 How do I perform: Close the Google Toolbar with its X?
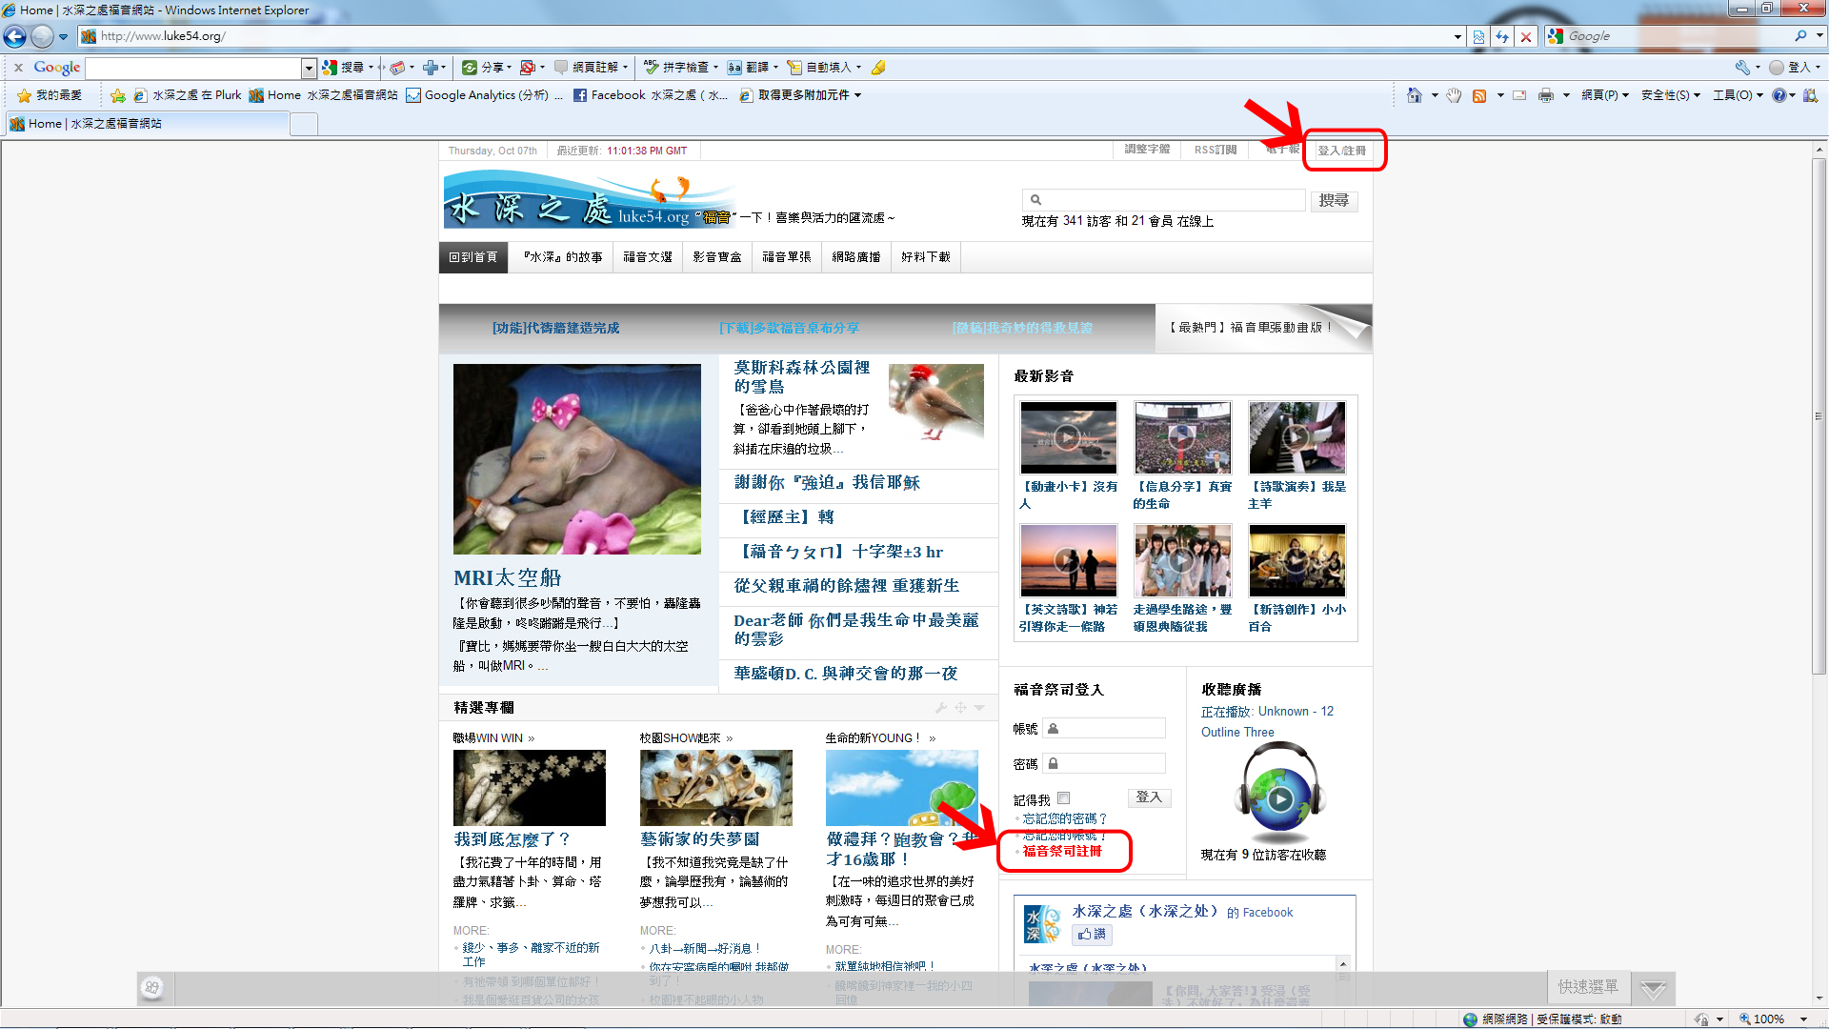click(18, 68)
